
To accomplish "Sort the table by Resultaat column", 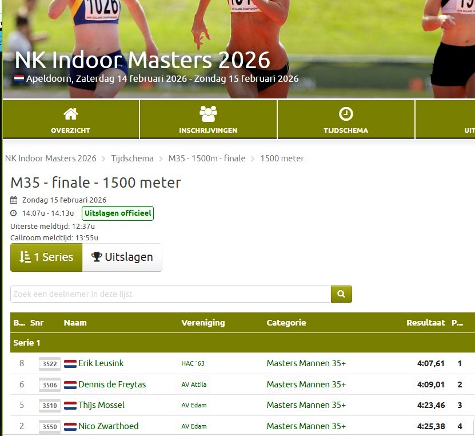I will (425, 323).
